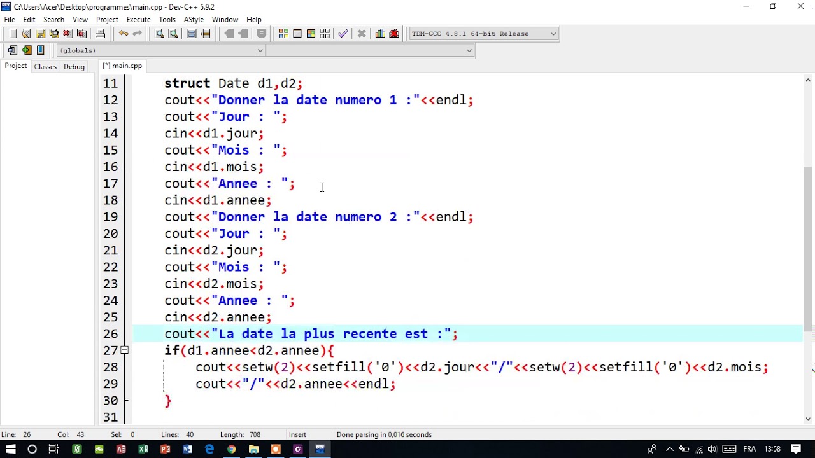The height and width of the screenshot is (458, 815).
Task: Click the Toggle Bookmark toolbar icon
Action: pyautogui.click(x=40, y=50)
